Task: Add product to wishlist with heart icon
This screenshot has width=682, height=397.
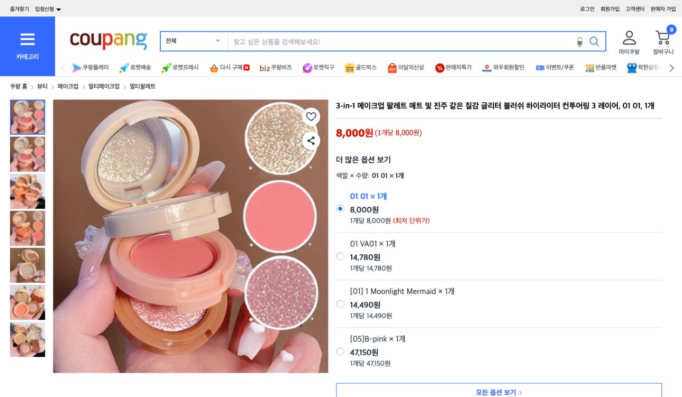Action: click(311, 117)
